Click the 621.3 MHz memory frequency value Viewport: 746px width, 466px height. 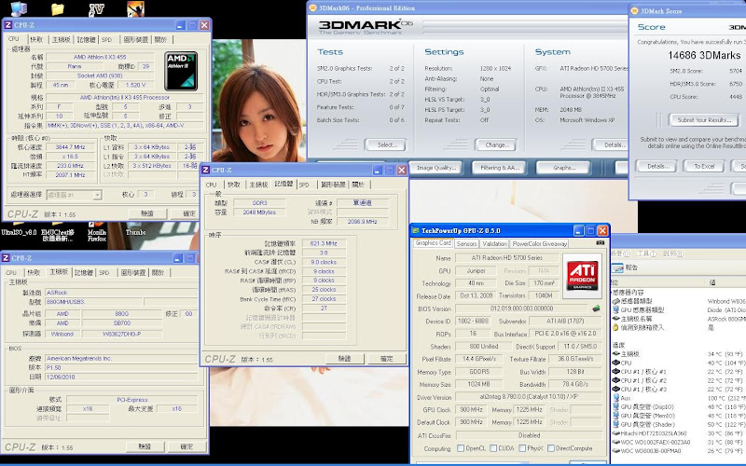coord(324,243)
